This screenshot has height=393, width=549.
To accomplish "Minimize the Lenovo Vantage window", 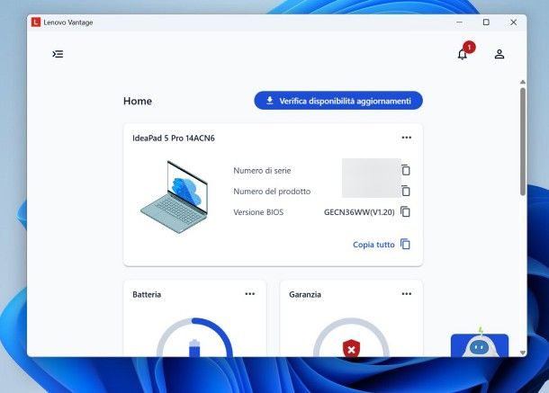I will (459, 22).
